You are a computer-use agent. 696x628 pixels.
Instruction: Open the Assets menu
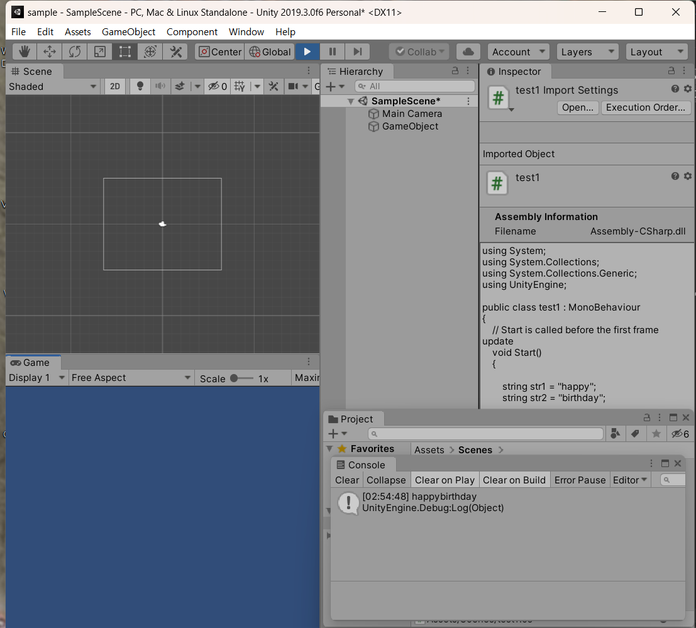pos(78,32)
